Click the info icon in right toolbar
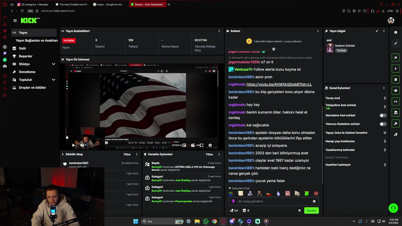This screenshot has width=402, height=226. 395,33
